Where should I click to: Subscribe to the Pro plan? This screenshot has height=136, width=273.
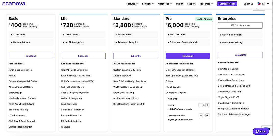188,56
